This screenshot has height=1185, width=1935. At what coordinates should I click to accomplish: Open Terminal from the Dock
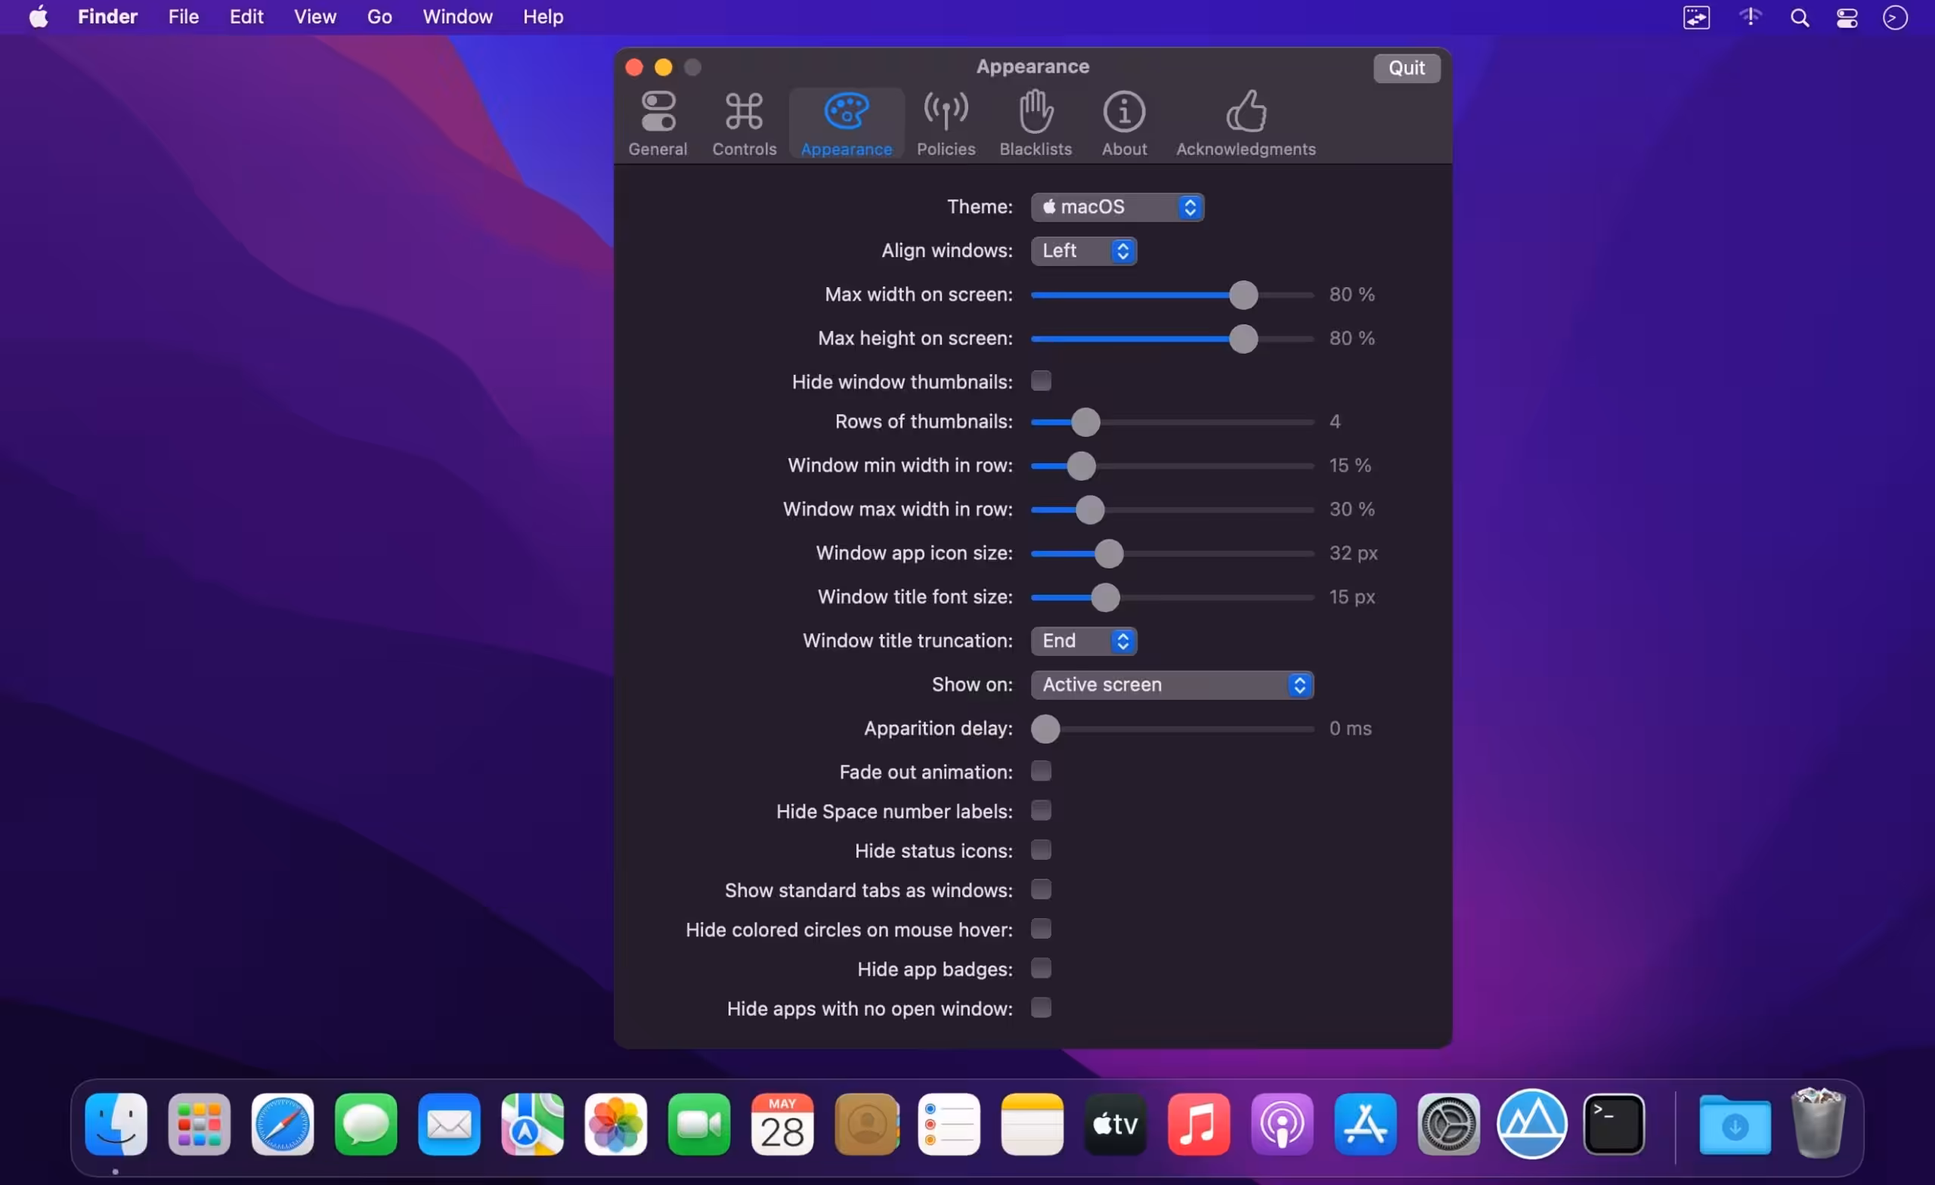[x=1614, y=1125]
